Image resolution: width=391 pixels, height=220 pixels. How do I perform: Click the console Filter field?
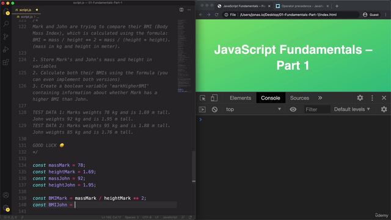[x=316, y=109]
